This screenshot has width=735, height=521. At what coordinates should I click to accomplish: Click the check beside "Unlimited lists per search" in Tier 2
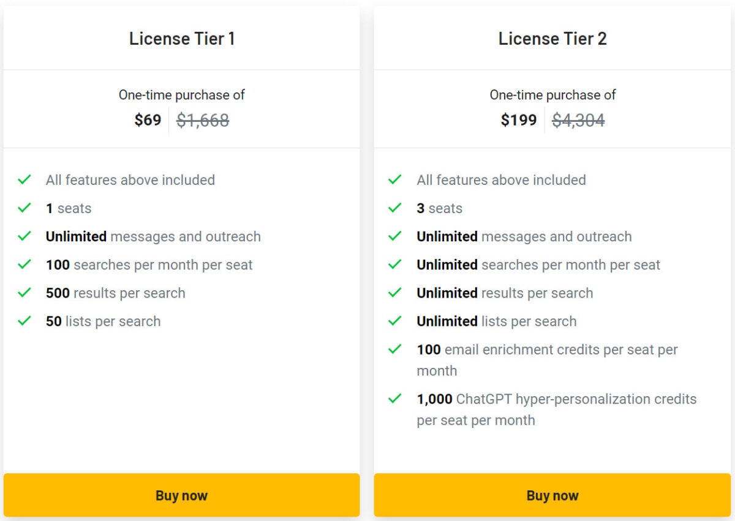(395, 321)
